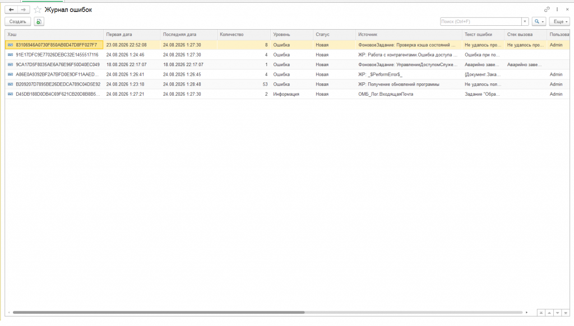Select row icon for hash 83106946A0730F850AB0D47D8FF027F7

click(x=10, y=45)
